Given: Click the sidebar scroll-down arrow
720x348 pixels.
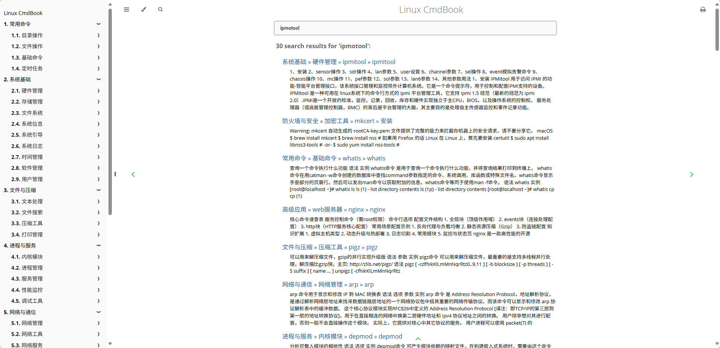Looking at the screenshot, I should click(110, 343).
